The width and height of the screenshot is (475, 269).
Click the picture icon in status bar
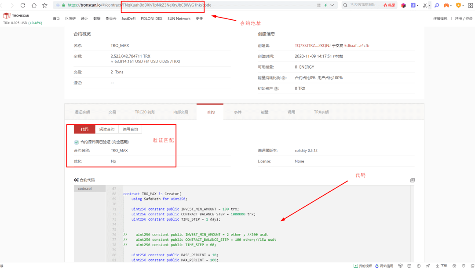(x=409, y=266)
